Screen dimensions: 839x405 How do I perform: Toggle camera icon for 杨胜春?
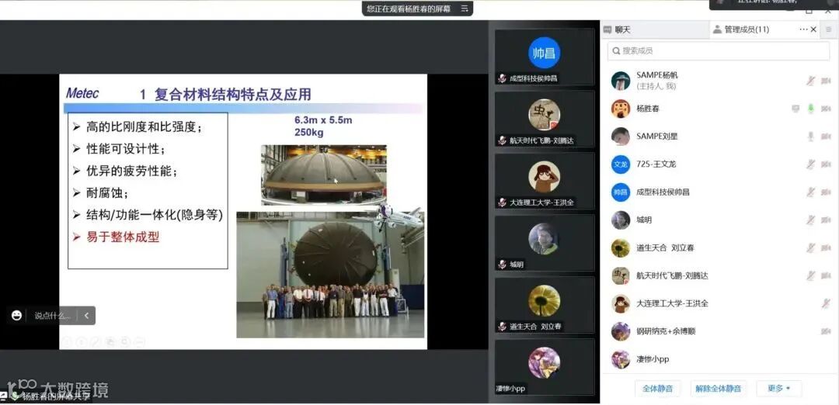point(826,109)
